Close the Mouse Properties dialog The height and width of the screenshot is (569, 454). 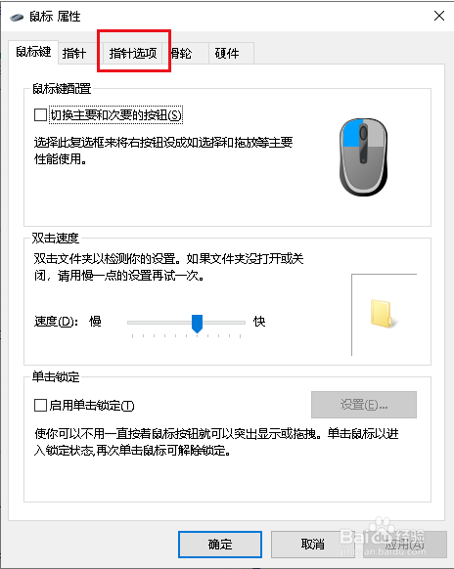click(x=439, y=16)
